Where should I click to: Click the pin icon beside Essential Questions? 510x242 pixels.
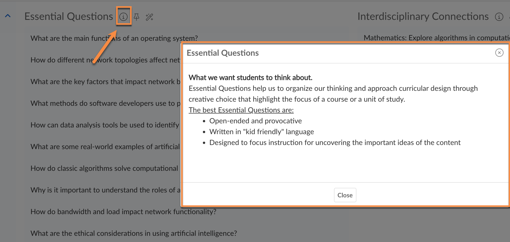[137, 17]
